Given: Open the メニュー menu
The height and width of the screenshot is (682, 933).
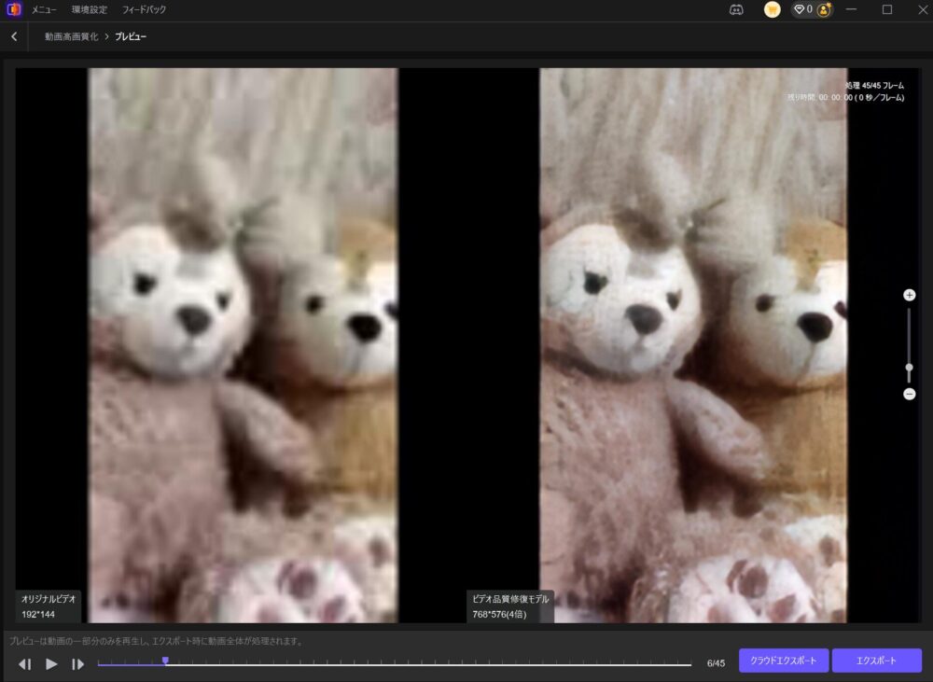Looking at the screenshot, I should click(x=44, y=9).
